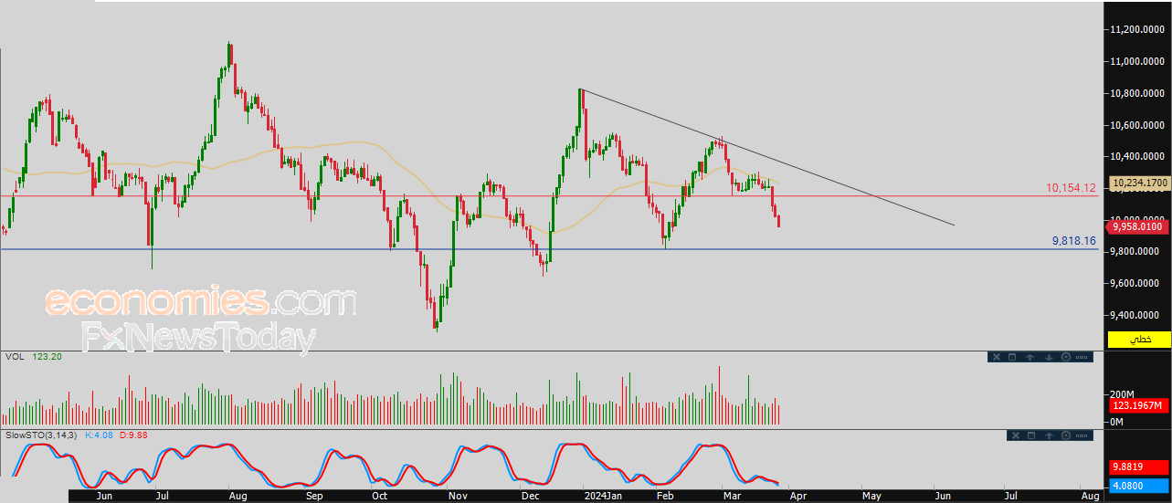Select the descending black trendline
Viewport: 1172px width, 503px height.
[767, 157]
